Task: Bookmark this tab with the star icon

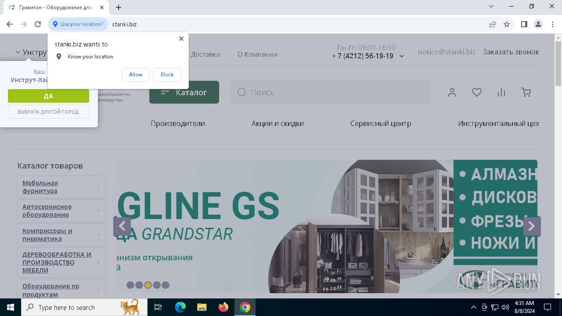Action: pos(507,24)
